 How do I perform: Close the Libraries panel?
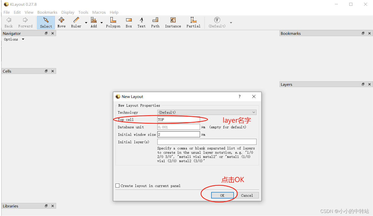click(53, 206)
